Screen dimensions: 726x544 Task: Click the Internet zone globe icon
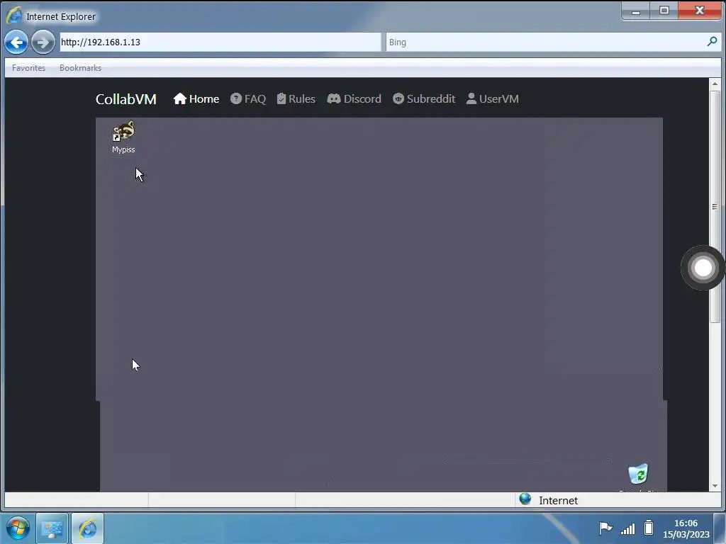(x=525, y=499)
